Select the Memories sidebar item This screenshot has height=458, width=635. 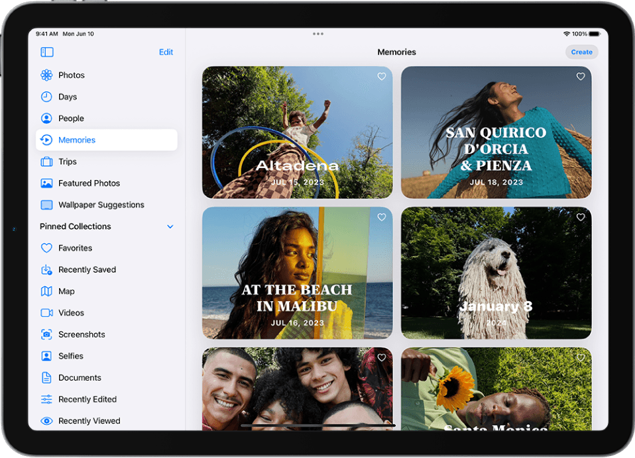click(107, 140)
